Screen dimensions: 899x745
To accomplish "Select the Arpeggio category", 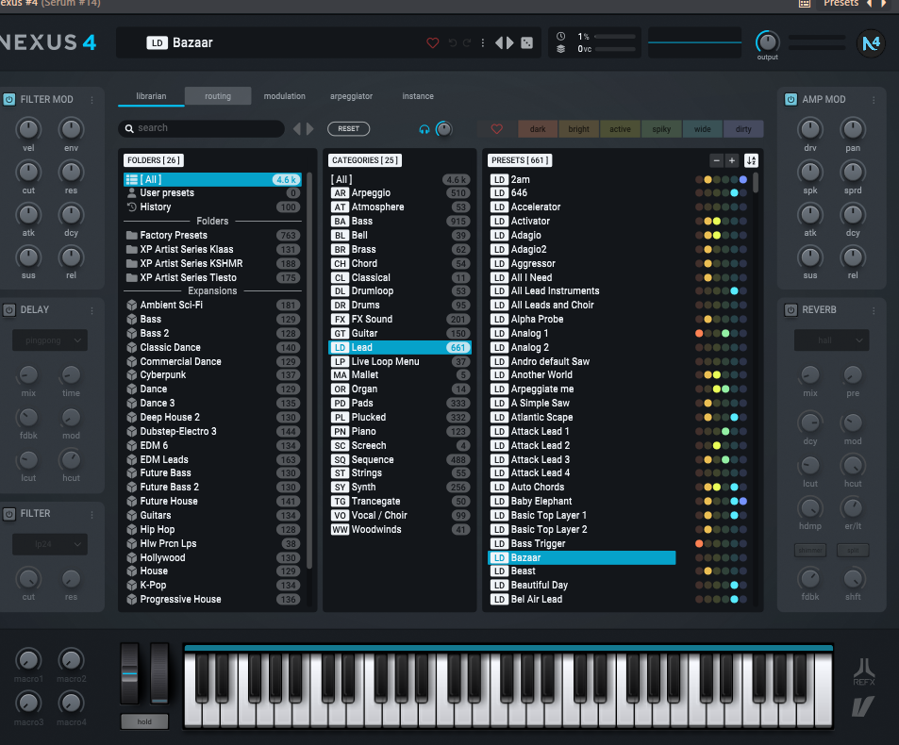I will click(400, 193).
